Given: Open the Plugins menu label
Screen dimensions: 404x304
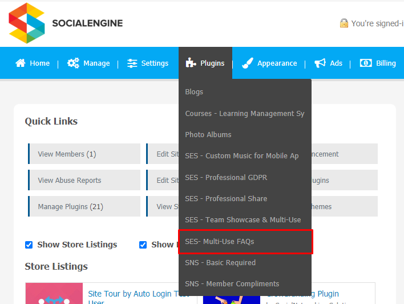Looking at the screenshot, I should [212, 63].
